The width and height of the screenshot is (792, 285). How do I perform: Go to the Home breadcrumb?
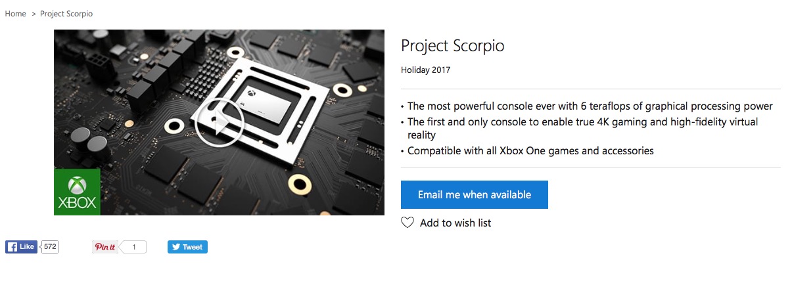(15, 14)
